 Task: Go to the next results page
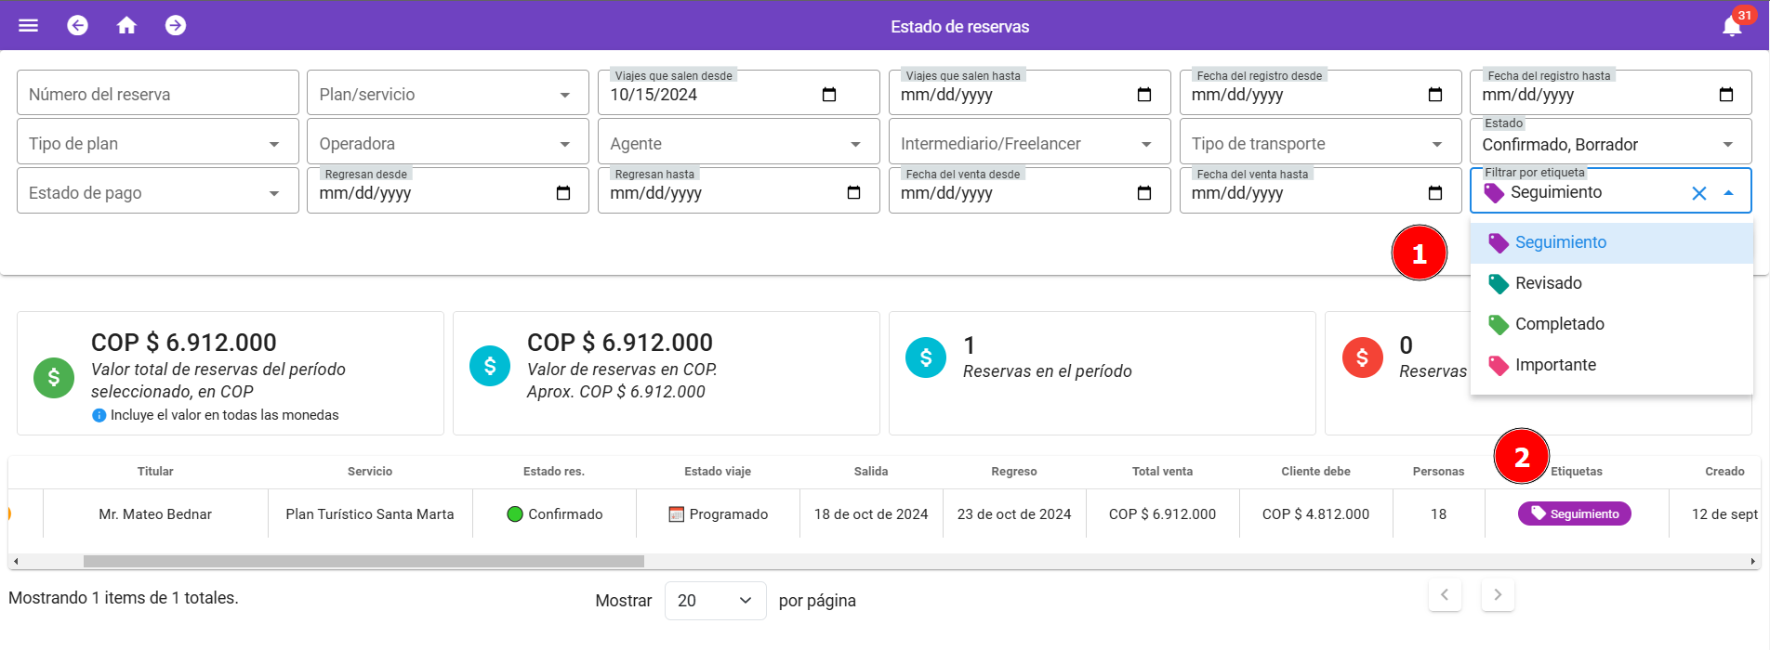pyautogui.click(x=1498, y=595)
